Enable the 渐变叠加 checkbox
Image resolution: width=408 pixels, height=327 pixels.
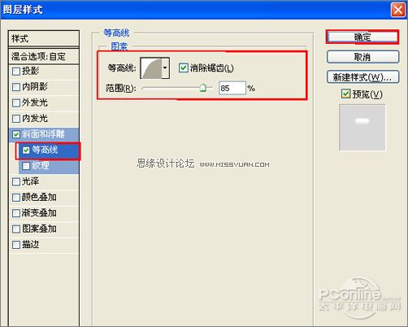[16, 213]
